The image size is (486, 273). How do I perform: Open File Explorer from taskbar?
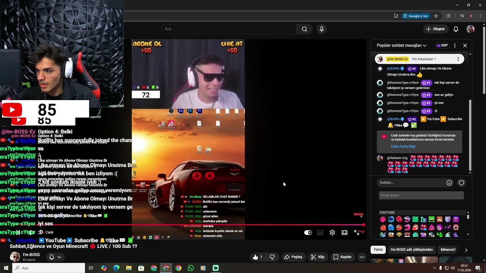[129, 268]
